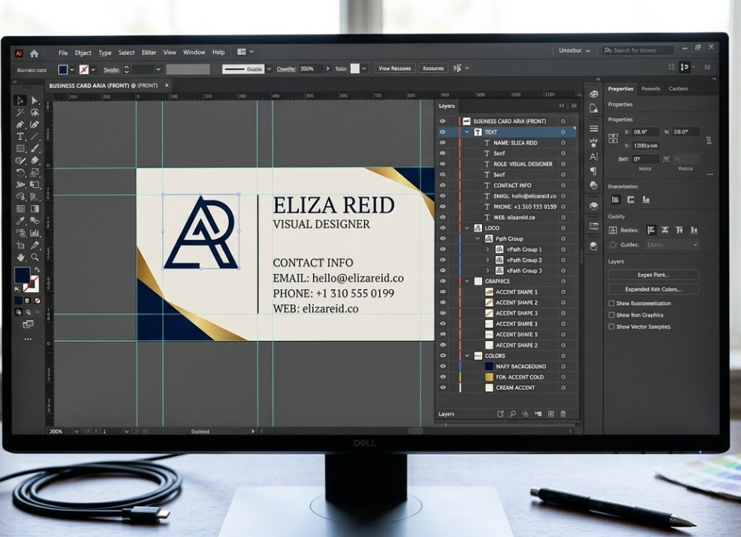This screenshot has height=537, width=741.
Task: Open the Guides dropdown in Properties
Action: 673,243
